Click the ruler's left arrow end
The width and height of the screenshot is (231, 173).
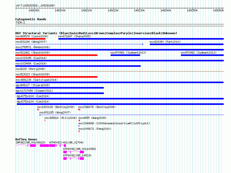[x=16, y=8]
